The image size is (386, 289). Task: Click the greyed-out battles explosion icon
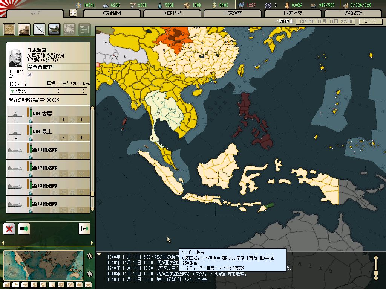pos(69,29)
